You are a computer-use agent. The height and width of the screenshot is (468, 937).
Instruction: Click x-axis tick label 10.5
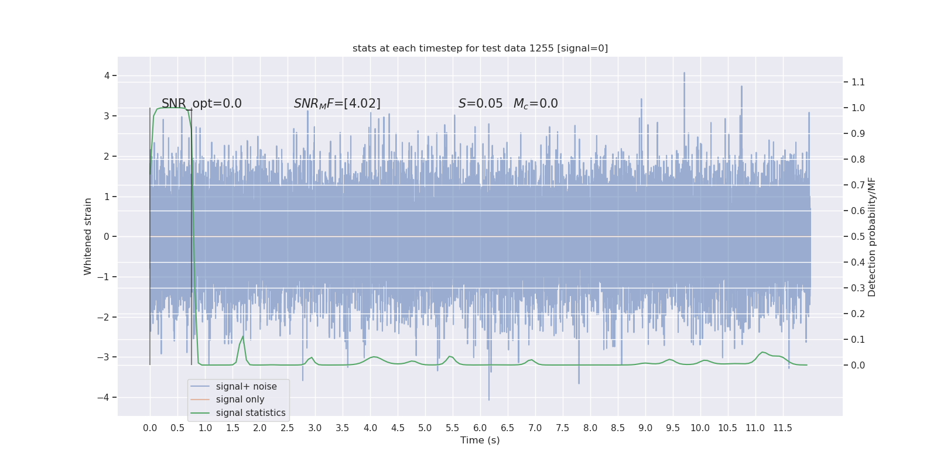pyautogui.click(x=728, y=428)
